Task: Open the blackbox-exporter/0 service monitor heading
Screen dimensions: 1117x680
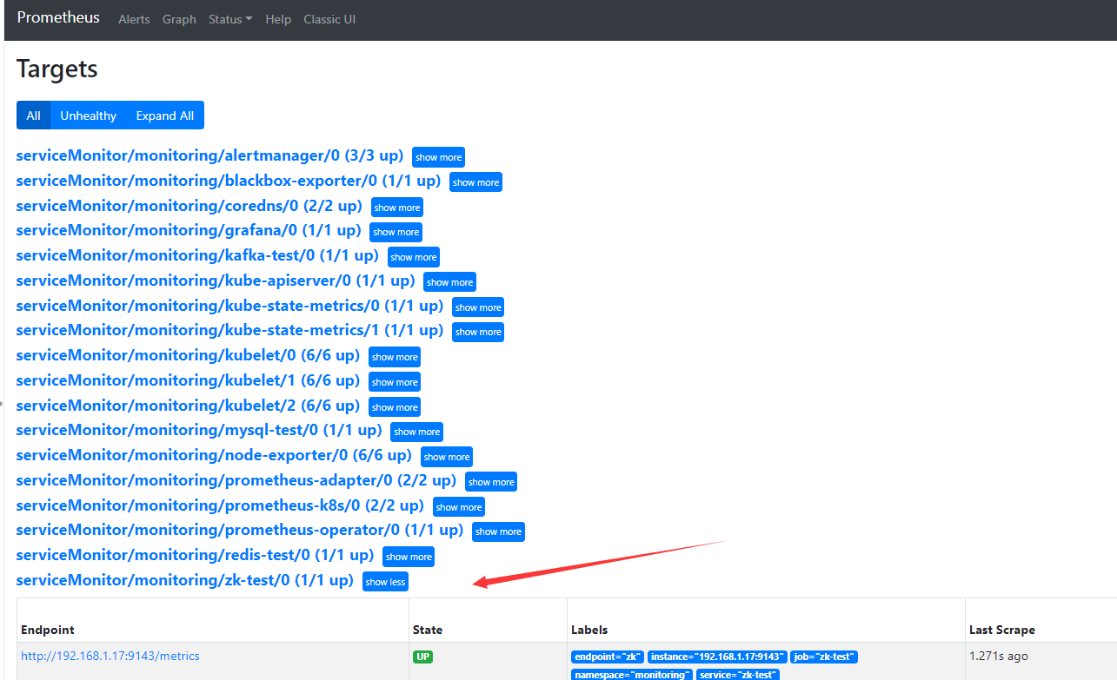Action: point(229,181)
